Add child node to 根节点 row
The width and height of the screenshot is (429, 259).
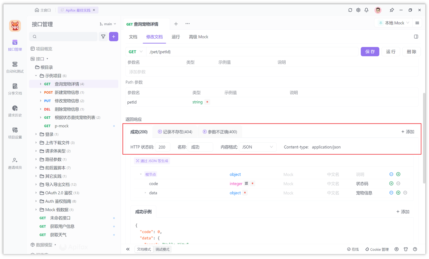pos(398,174)
